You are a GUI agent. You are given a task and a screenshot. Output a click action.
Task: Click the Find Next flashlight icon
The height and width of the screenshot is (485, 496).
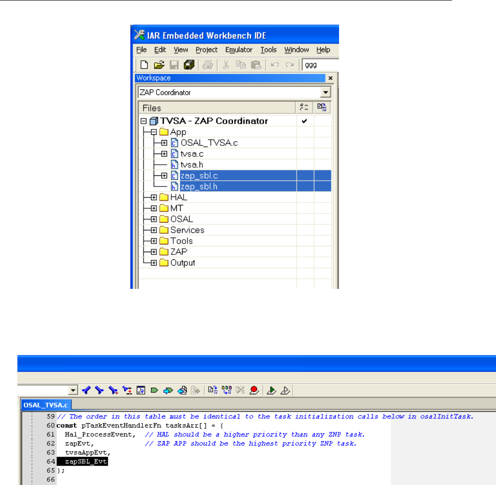point(99,390)
